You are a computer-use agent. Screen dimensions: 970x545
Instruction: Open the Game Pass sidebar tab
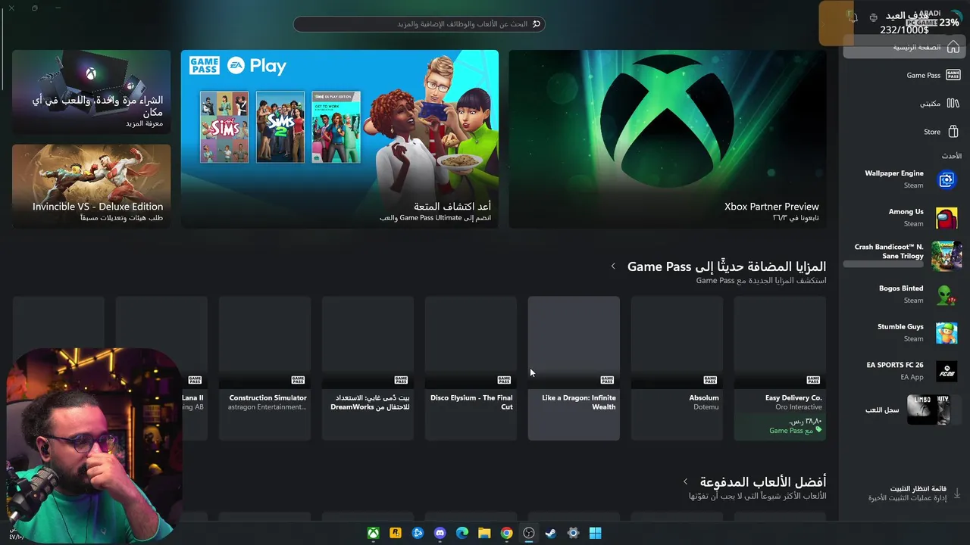903,75
